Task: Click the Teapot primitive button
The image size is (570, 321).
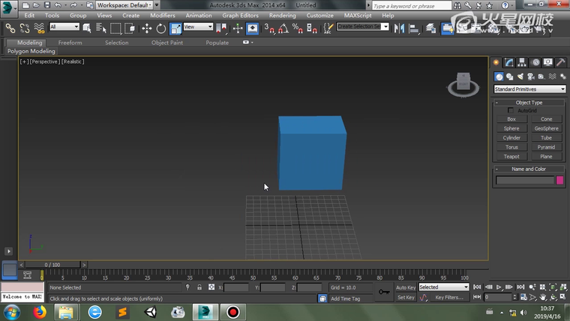Action: coord(511,157)
